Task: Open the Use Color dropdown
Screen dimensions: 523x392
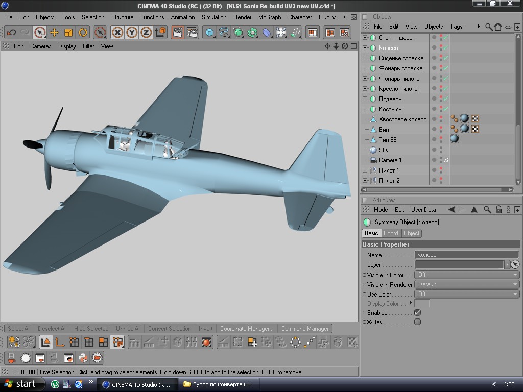Action: point(467,294)
